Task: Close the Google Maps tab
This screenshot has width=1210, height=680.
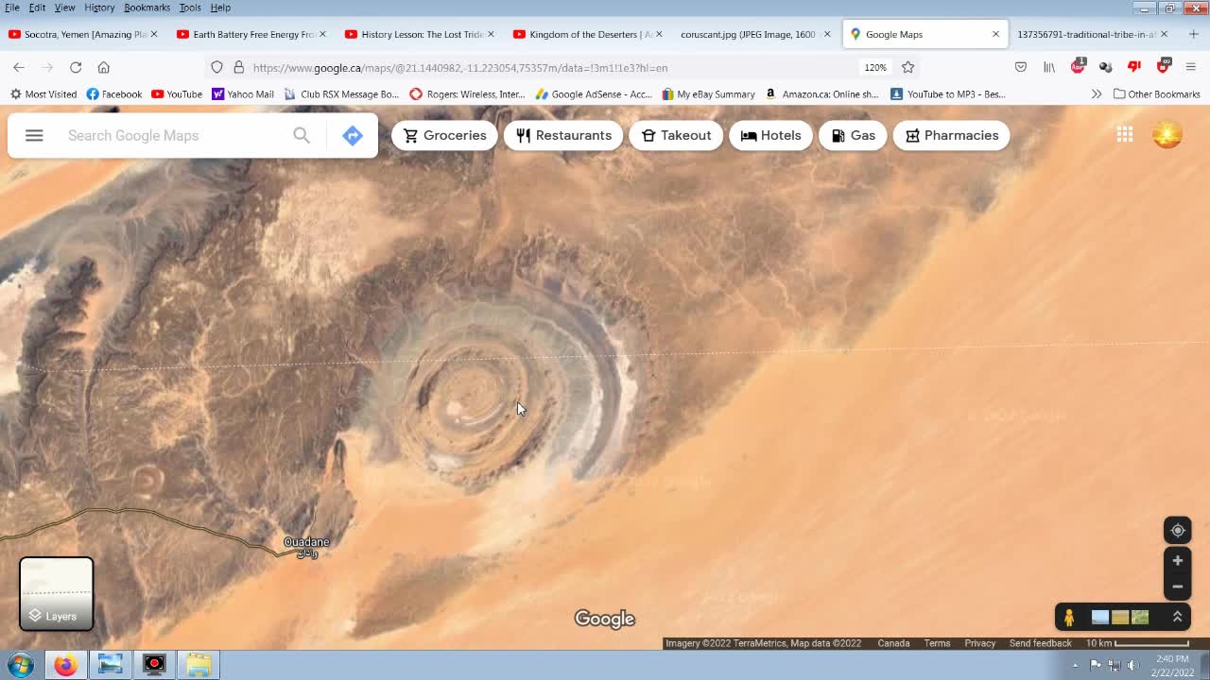Action: tap(995, 34)
